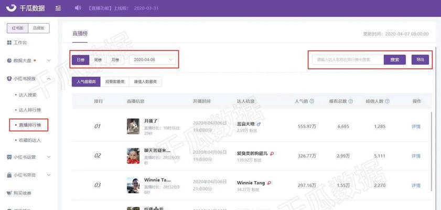Click the 297.16万 popularity value
This screenshot has width=441, height=210.
307,185
